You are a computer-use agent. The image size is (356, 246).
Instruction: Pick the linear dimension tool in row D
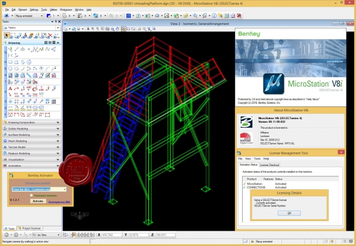coord(10,108)
